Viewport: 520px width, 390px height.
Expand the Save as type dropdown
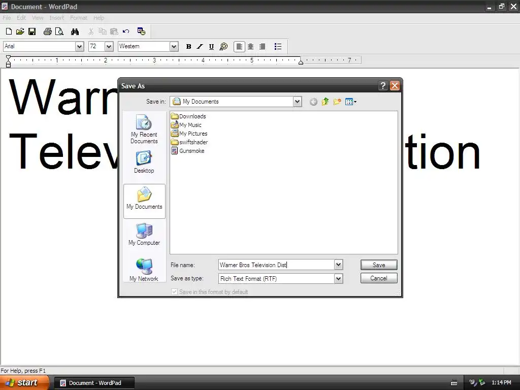338,279
